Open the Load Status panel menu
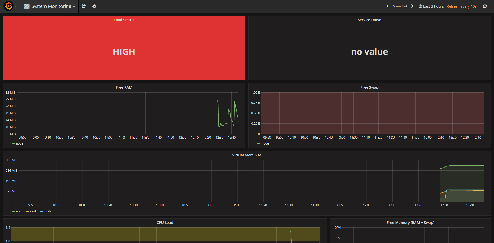 tap(124, 20)
